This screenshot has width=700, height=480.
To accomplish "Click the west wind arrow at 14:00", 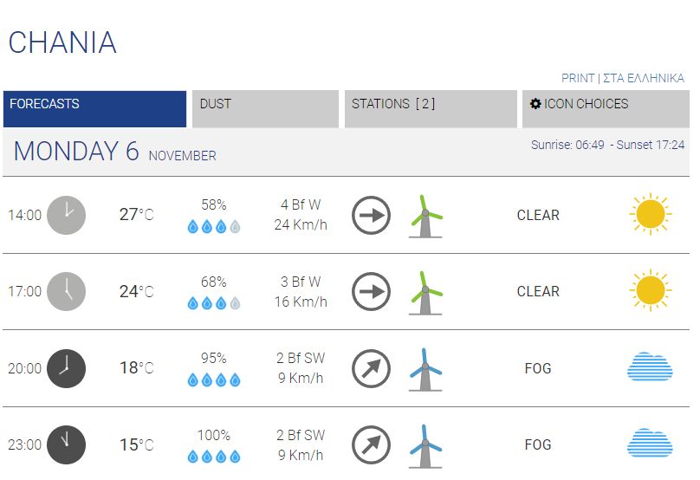I will (371, 215).
